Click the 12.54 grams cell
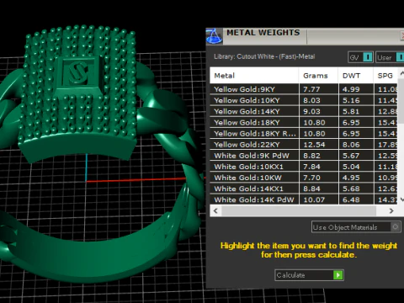 [318, 145]
